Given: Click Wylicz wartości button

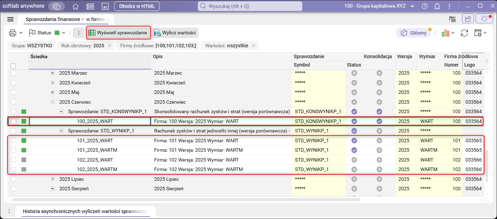Looking at the screenshot, I should [175, 33].
